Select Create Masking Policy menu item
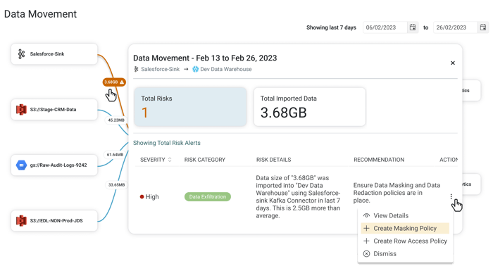The width and height of the screenshot is (493, 266). (x=405, y=228)
